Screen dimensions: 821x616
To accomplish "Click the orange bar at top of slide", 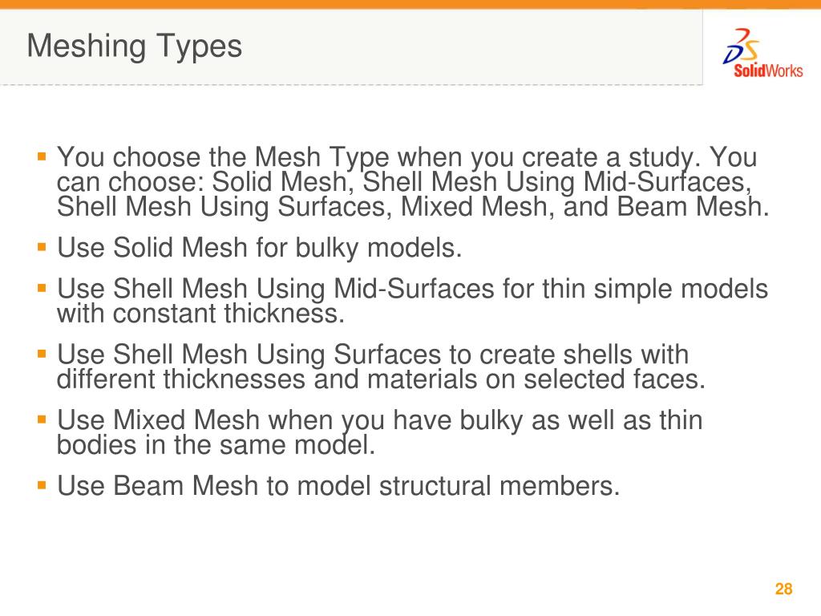I will point(410,4).
